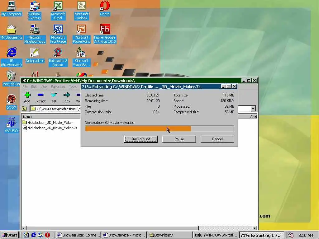
Task: Go up one folder level in 7-Zip
Action: pyautogui.click(x=24, y=109)
